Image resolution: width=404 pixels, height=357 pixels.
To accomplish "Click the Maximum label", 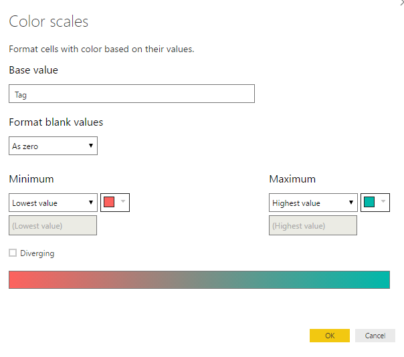I will 292,179.
